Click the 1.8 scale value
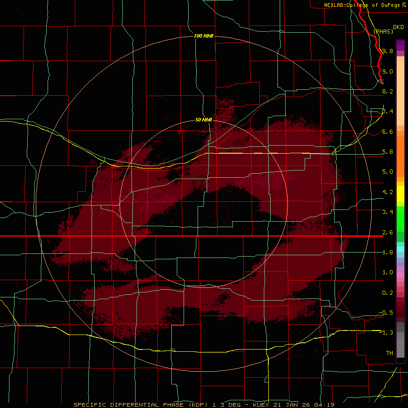Image resolution: width=408 pixels, height=408 pixels. (388, 253)
